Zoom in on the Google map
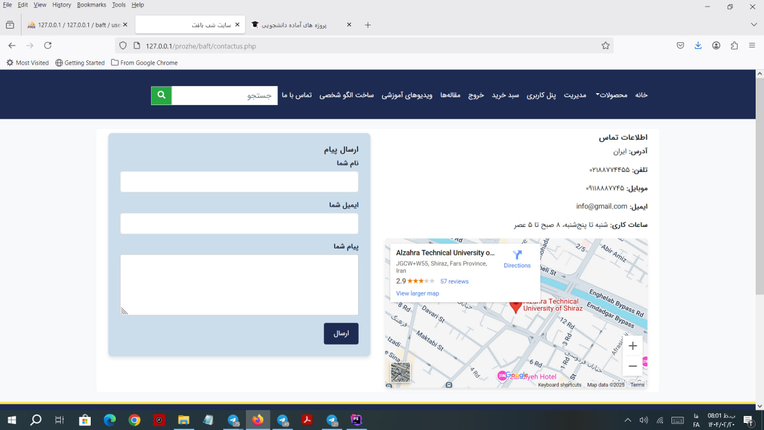The height and width of the screenshot is (430, 764). coord(633,346)
